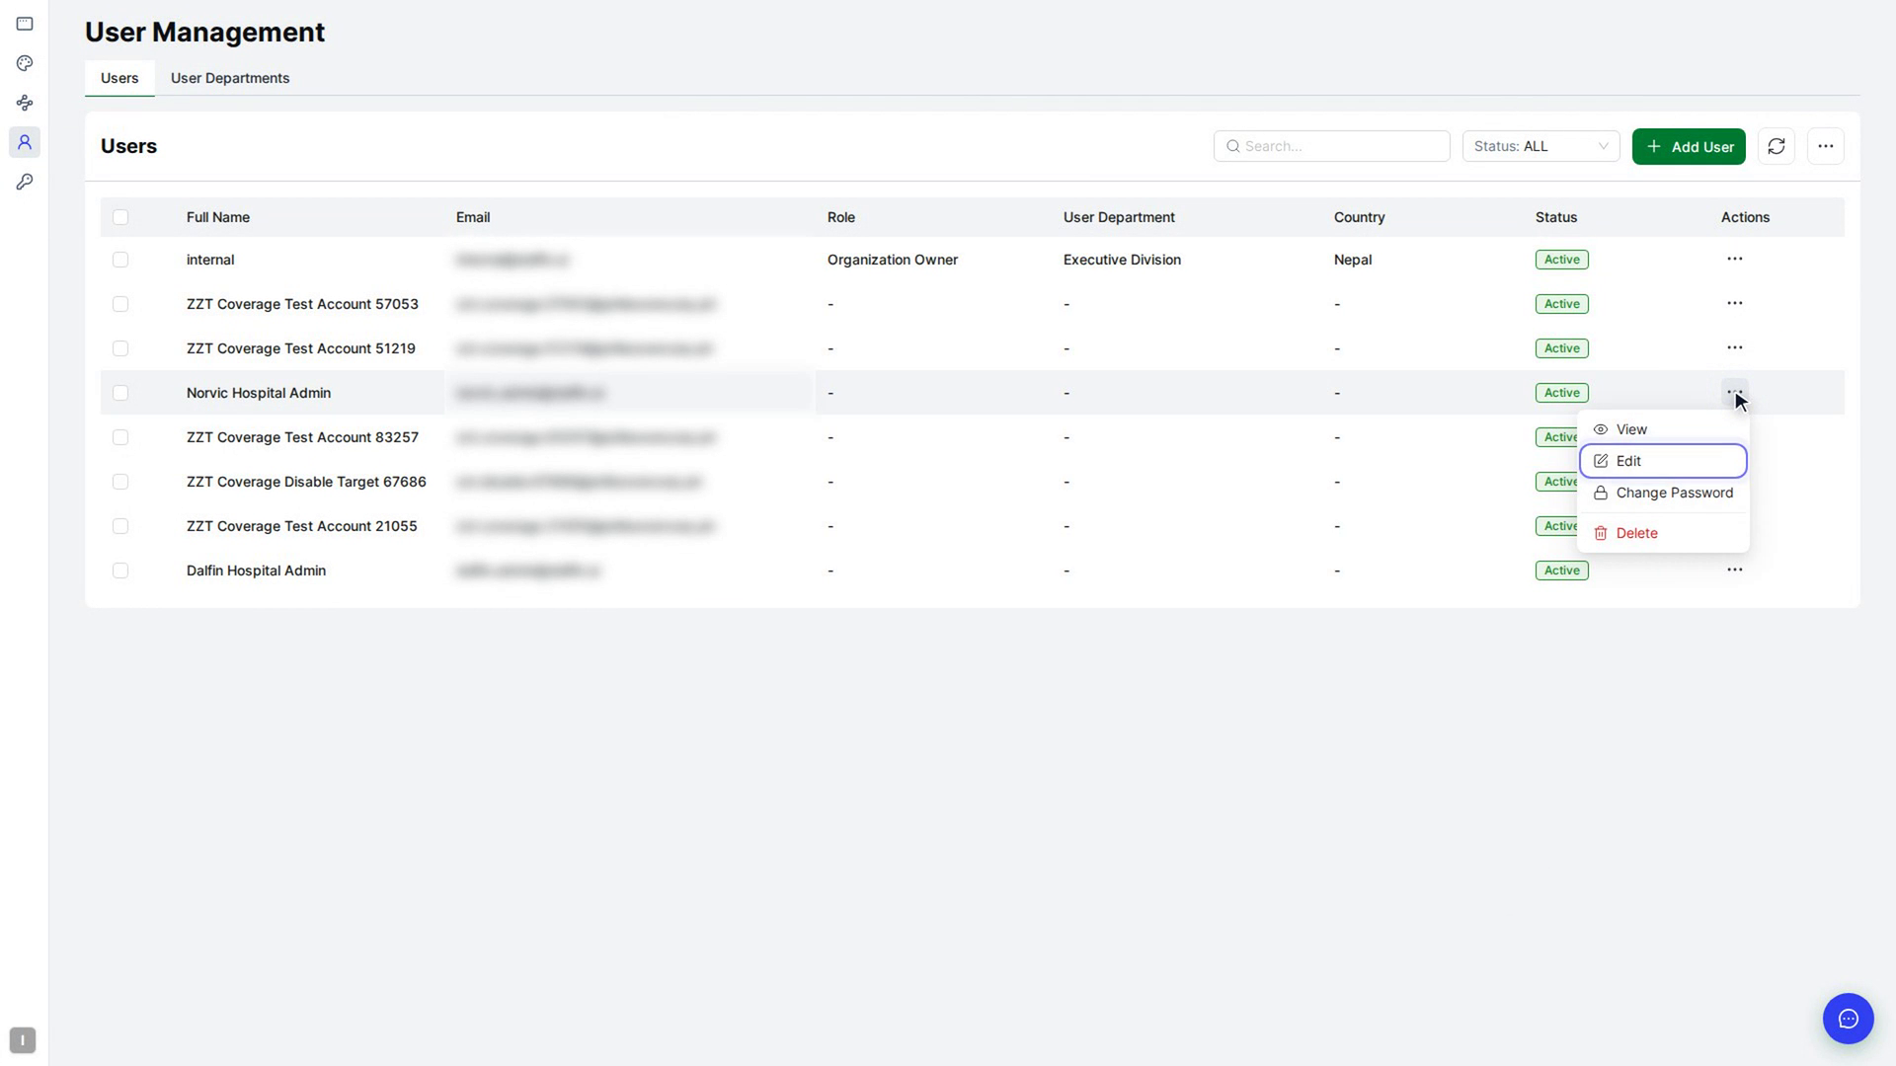
Task: Switch to the Users tab
Action: click(119, 78)
